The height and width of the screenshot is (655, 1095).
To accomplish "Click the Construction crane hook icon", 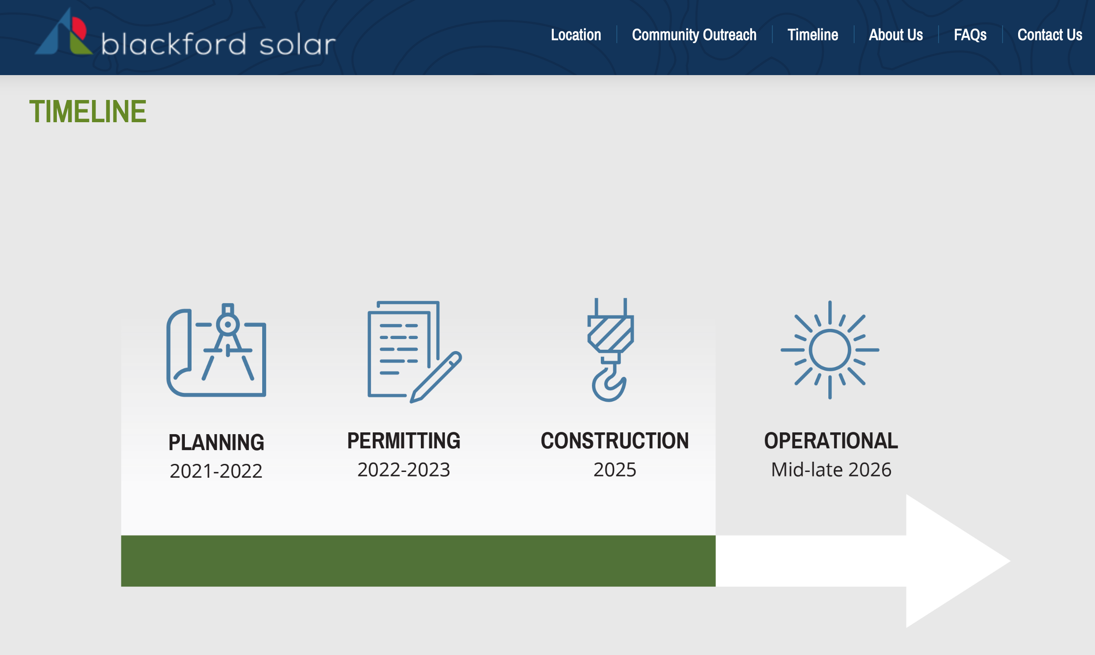I will [x=611, y=350].
